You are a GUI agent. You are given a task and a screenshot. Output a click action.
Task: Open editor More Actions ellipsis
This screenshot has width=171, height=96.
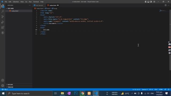169,5
